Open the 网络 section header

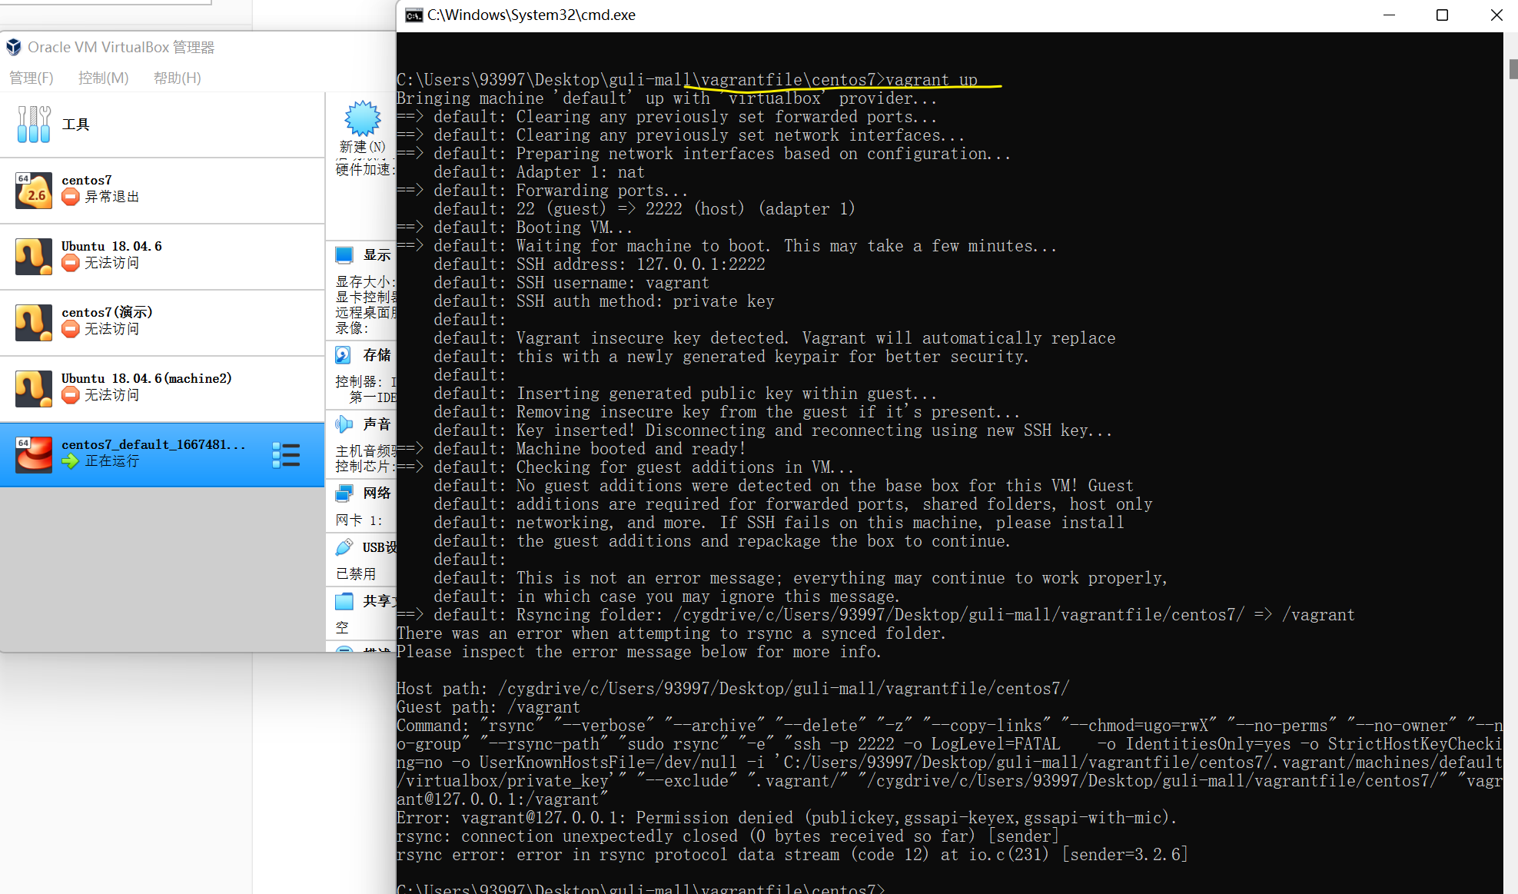(x=377, y=494)
